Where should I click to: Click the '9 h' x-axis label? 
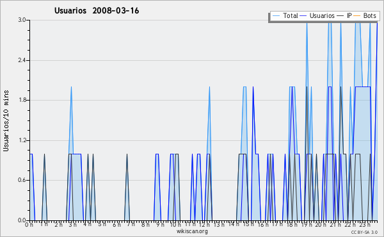tap(160, 224)
